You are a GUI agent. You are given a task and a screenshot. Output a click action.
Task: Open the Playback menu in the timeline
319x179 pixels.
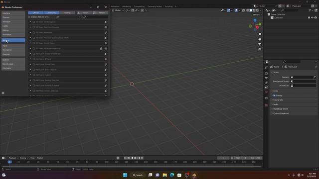(13, 158)
